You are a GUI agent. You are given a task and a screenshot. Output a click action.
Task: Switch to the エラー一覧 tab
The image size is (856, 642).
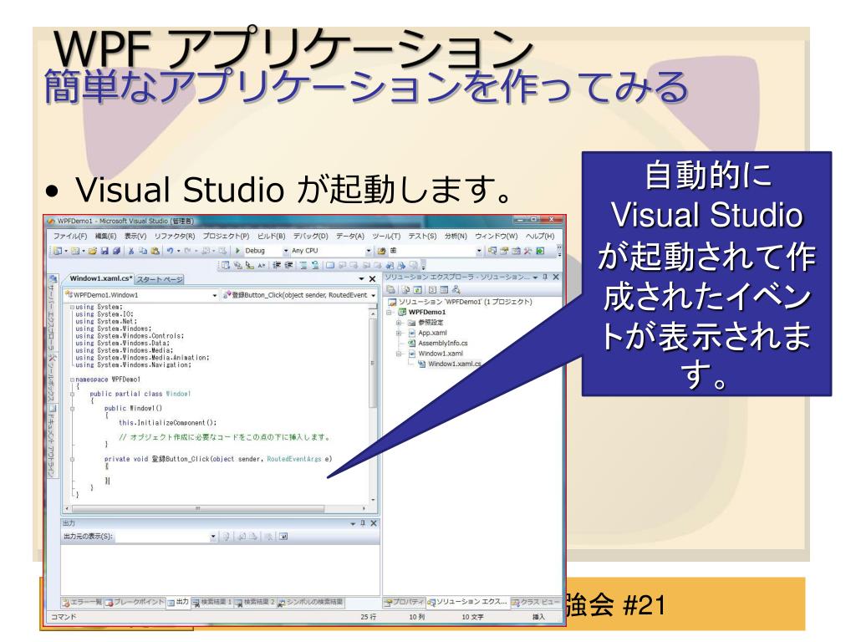point(82,602)
